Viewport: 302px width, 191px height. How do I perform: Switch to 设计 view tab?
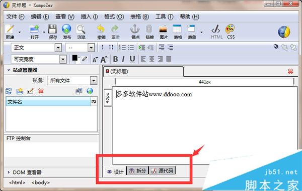click(115, 171)
